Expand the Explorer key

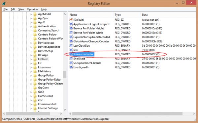[31, 59]
